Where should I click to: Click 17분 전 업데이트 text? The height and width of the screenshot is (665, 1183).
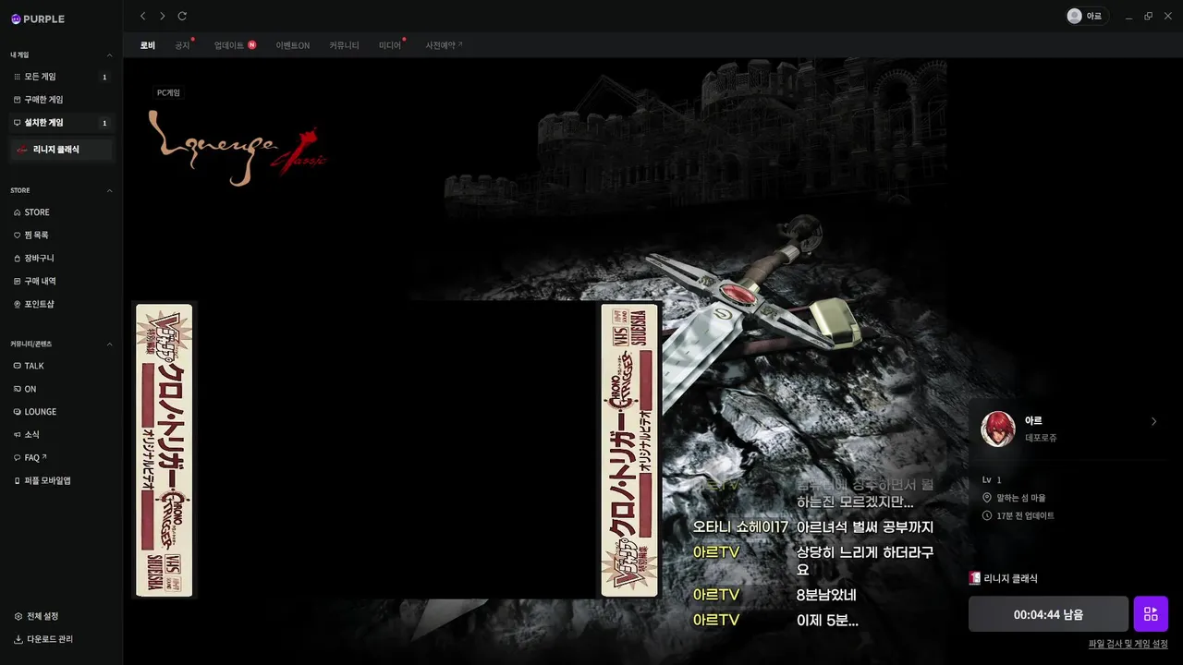(x=1025, y=515)
